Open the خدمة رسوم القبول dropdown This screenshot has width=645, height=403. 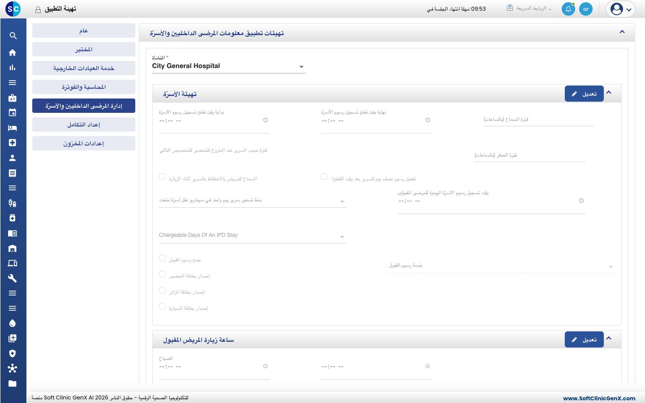tap(501, 266)
